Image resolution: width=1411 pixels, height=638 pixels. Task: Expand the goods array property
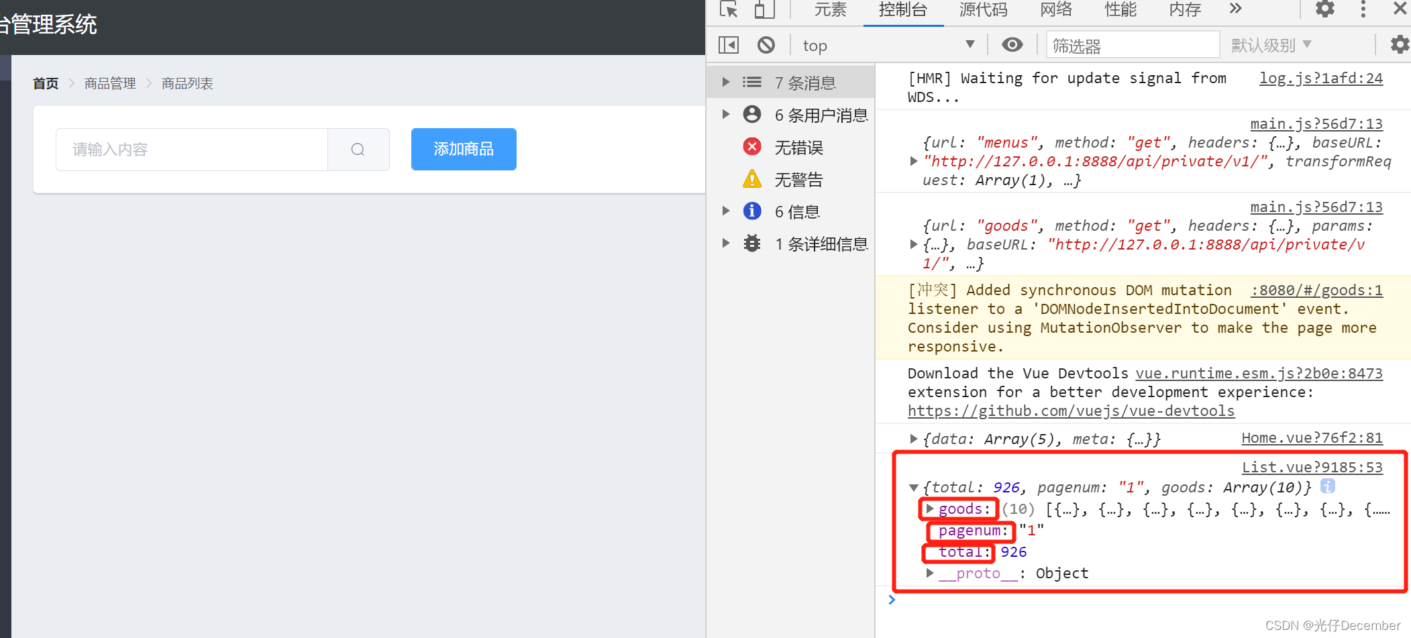click(930, 509)
